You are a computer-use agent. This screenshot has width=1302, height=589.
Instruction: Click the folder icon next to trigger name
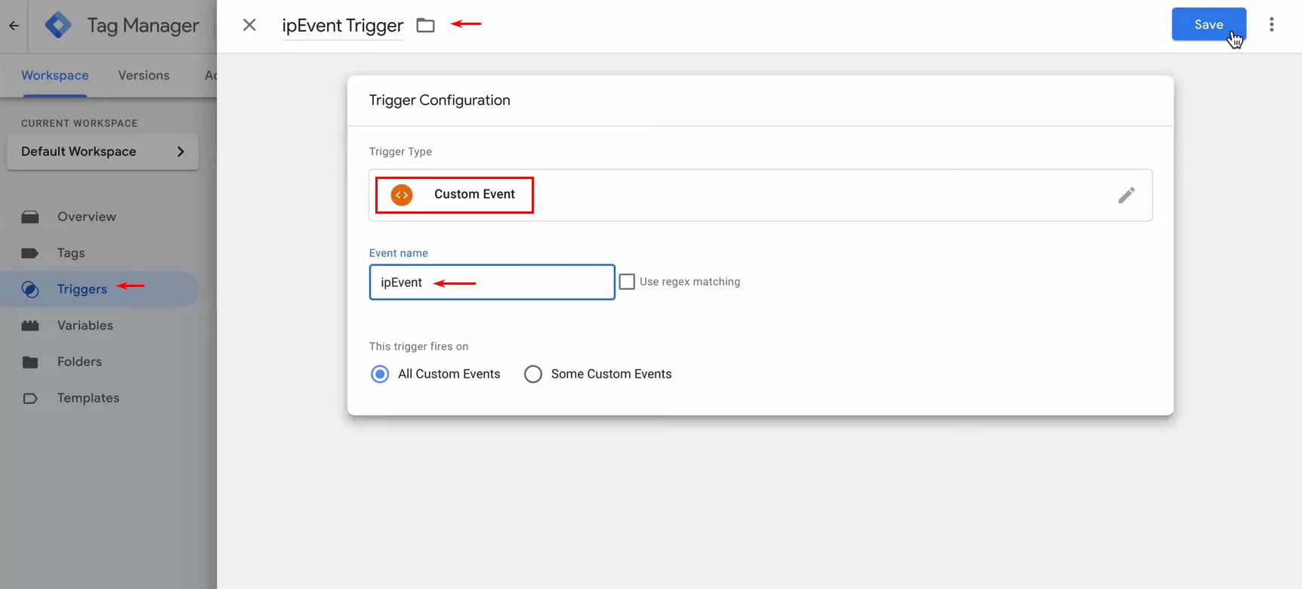click(x=426, y=26)
